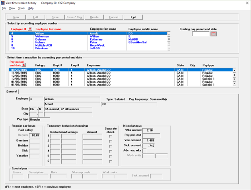Open the Help menu
This screenshot has width=251, height=190.
coord(31,8)
